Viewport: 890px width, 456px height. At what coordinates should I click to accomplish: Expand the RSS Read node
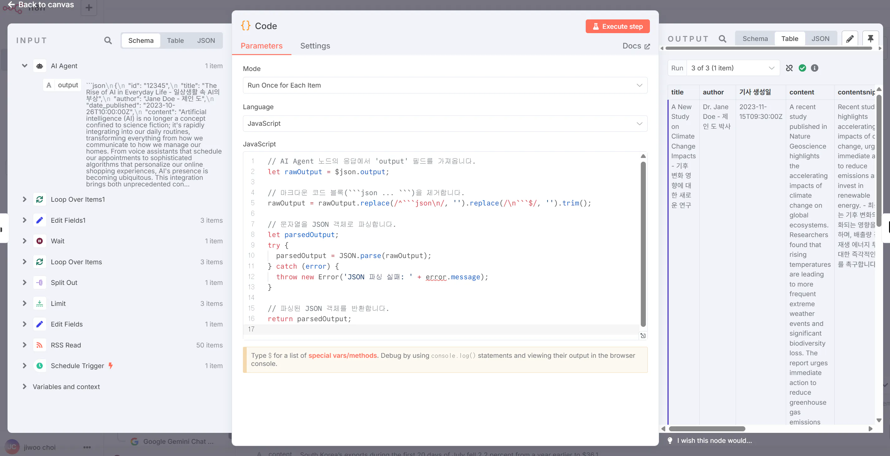coord(24,345)
